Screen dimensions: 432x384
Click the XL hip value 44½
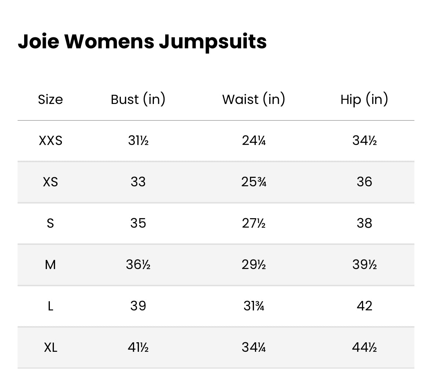click(364, 347)
